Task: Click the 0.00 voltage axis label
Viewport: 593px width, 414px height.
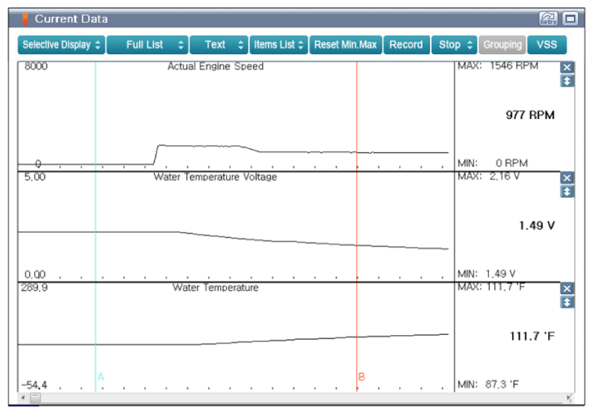Action: point(35,274)
